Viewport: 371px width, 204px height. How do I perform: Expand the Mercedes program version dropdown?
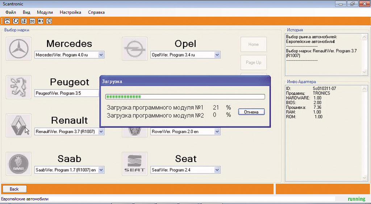[x=101, y=55]
